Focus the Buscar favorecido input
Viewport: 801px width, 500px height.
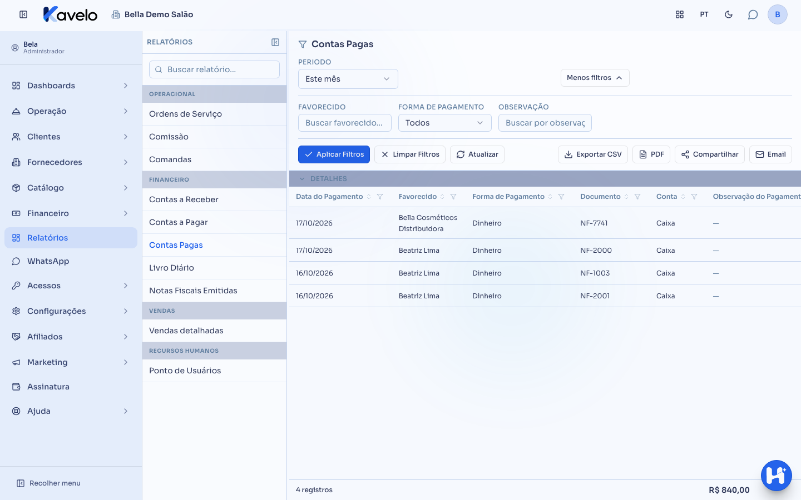345,123
